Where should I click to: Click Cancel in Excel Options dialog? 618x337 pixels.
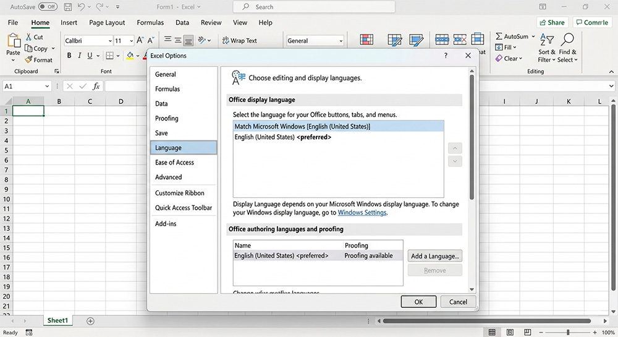[x=458, y=302]
